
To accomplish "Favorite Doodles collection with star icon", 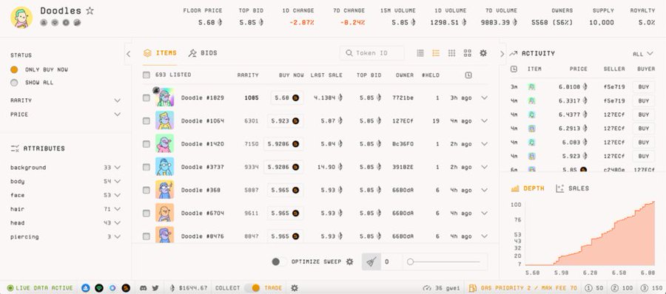I will coord(90,11).
